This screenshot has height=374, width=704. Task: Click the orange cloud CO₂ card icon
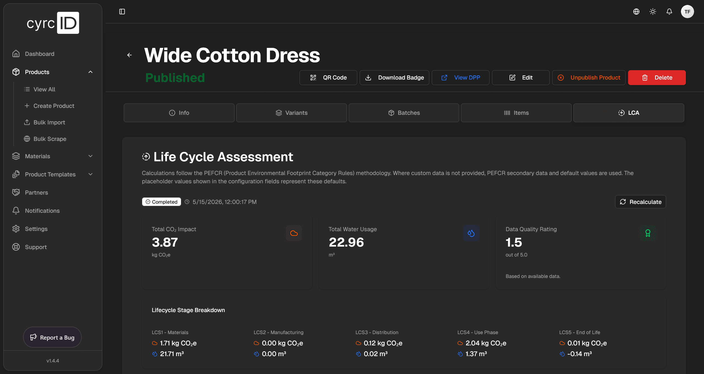294,233
